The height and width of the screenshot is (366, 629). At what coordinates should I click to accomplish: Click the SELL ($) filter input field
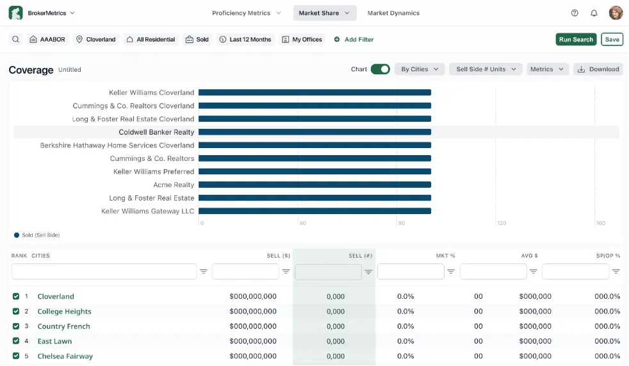(x=245, y=272)
